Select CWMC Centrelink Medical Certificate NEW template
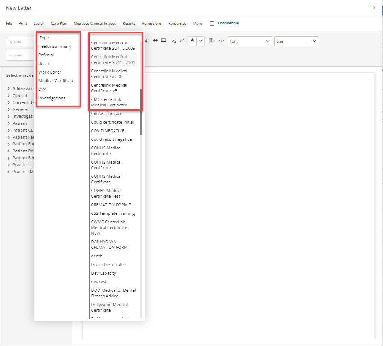The height and width of the screenshot is (346, 383). click(x=109, y=228)
